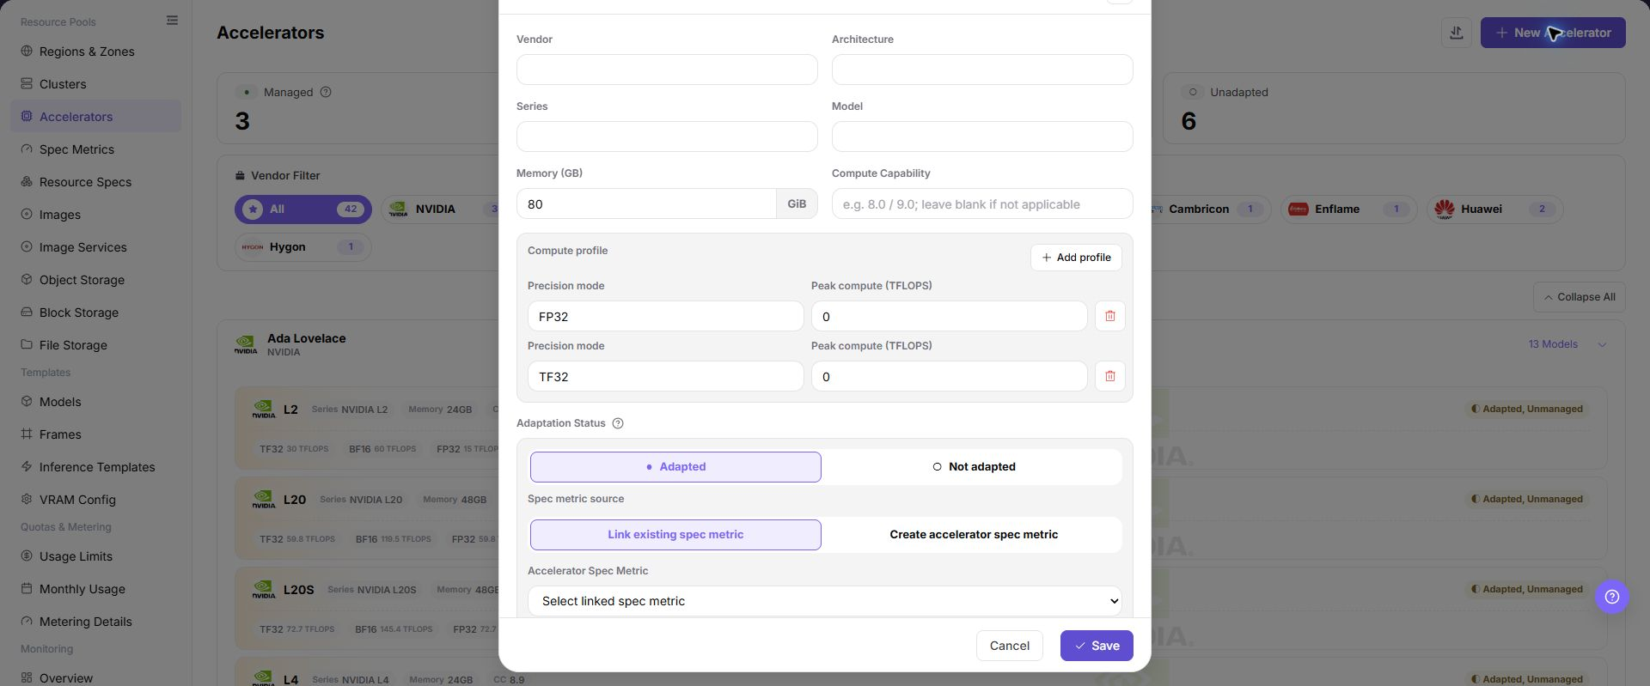Click the L20 accelerator NVIDIA logo
The height and width of the screenshot is (686, 1650).
tap(264, 499)
